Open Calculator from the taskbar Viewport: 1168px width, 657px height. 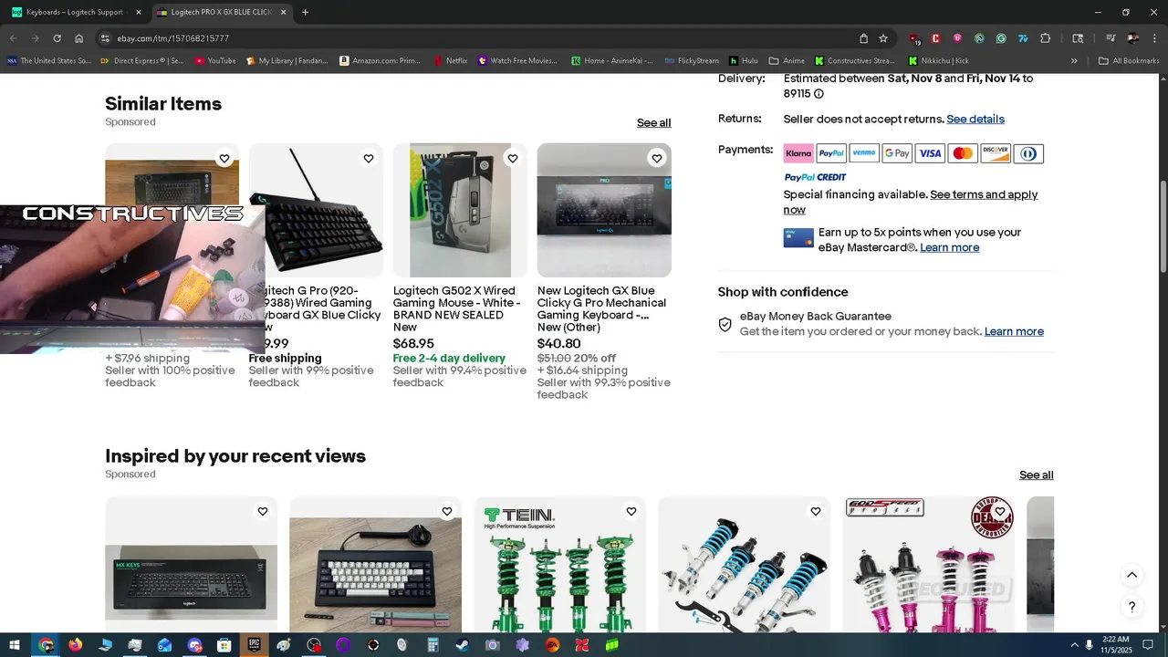pos(433,645)
